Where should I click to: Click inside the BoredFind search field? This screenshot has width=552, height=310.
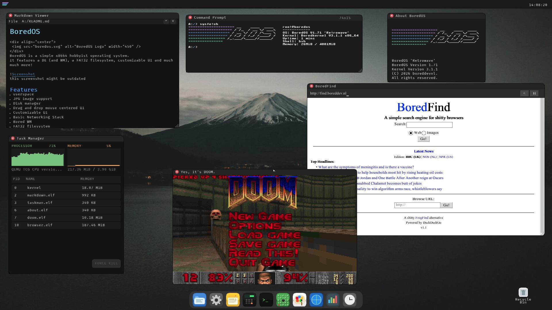pyautogui.click(x=429, y=125)
